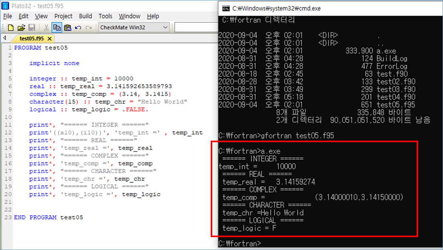Click the .FALSE. logical value
This screenshot has height=250, width=443.
pos(135,109)
